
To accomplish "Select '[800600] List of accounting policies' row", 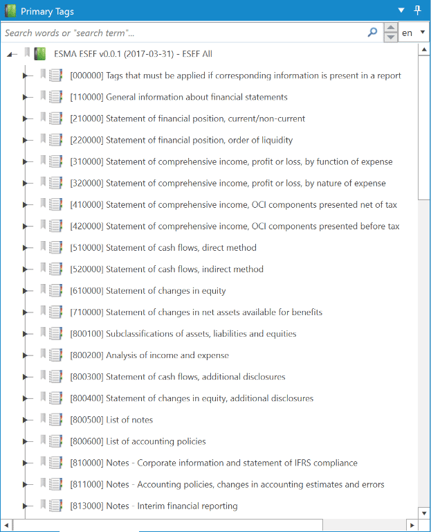I will (138, 441).
